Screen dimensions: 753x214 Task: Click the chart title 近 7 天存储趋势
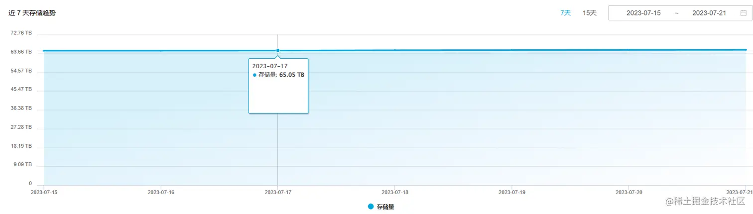tap(32, 13)
